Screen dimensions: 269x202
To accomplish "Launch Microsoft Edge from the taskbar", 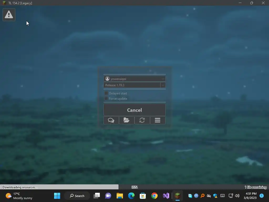I will point(131,196).
